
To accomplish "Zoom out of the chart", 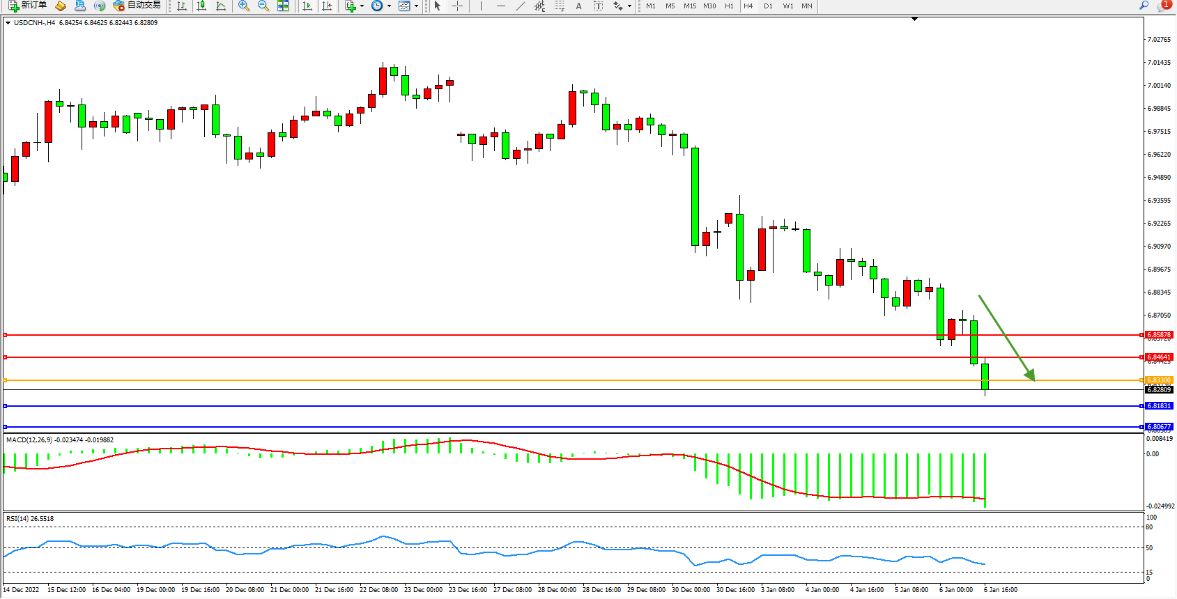I will pyautogui.click(x=263, y=6).
